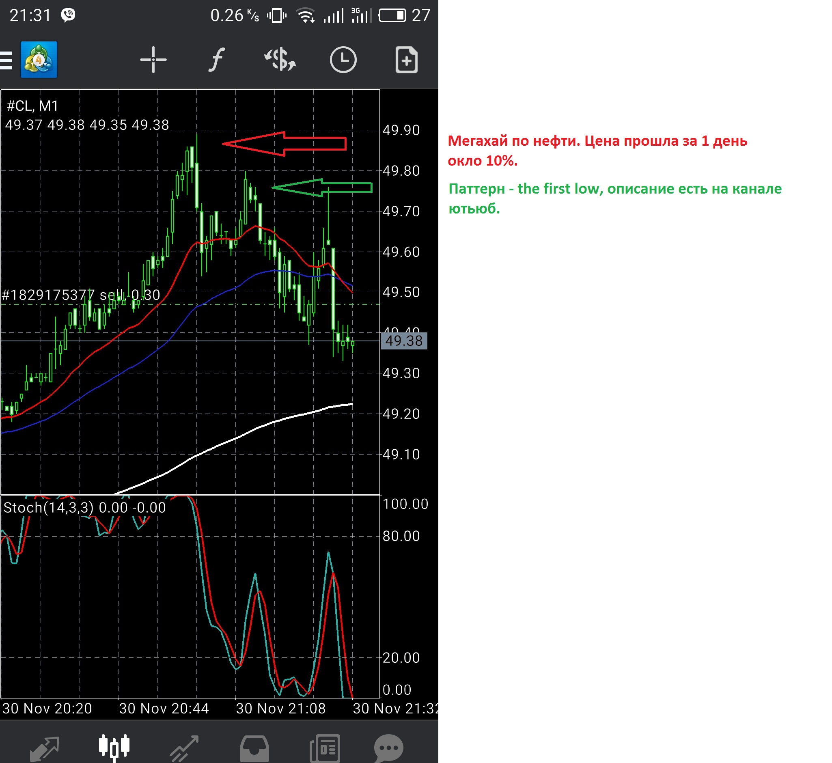
Task: Tap the 80.00 stochastic level label
Action: tap(401, 536)
